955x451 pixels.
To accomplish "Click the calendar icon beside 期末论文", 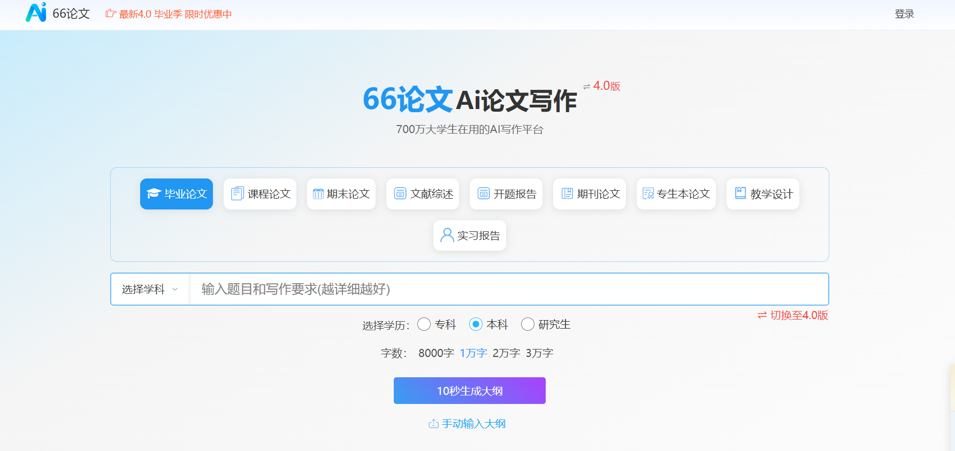I will 318,193.
